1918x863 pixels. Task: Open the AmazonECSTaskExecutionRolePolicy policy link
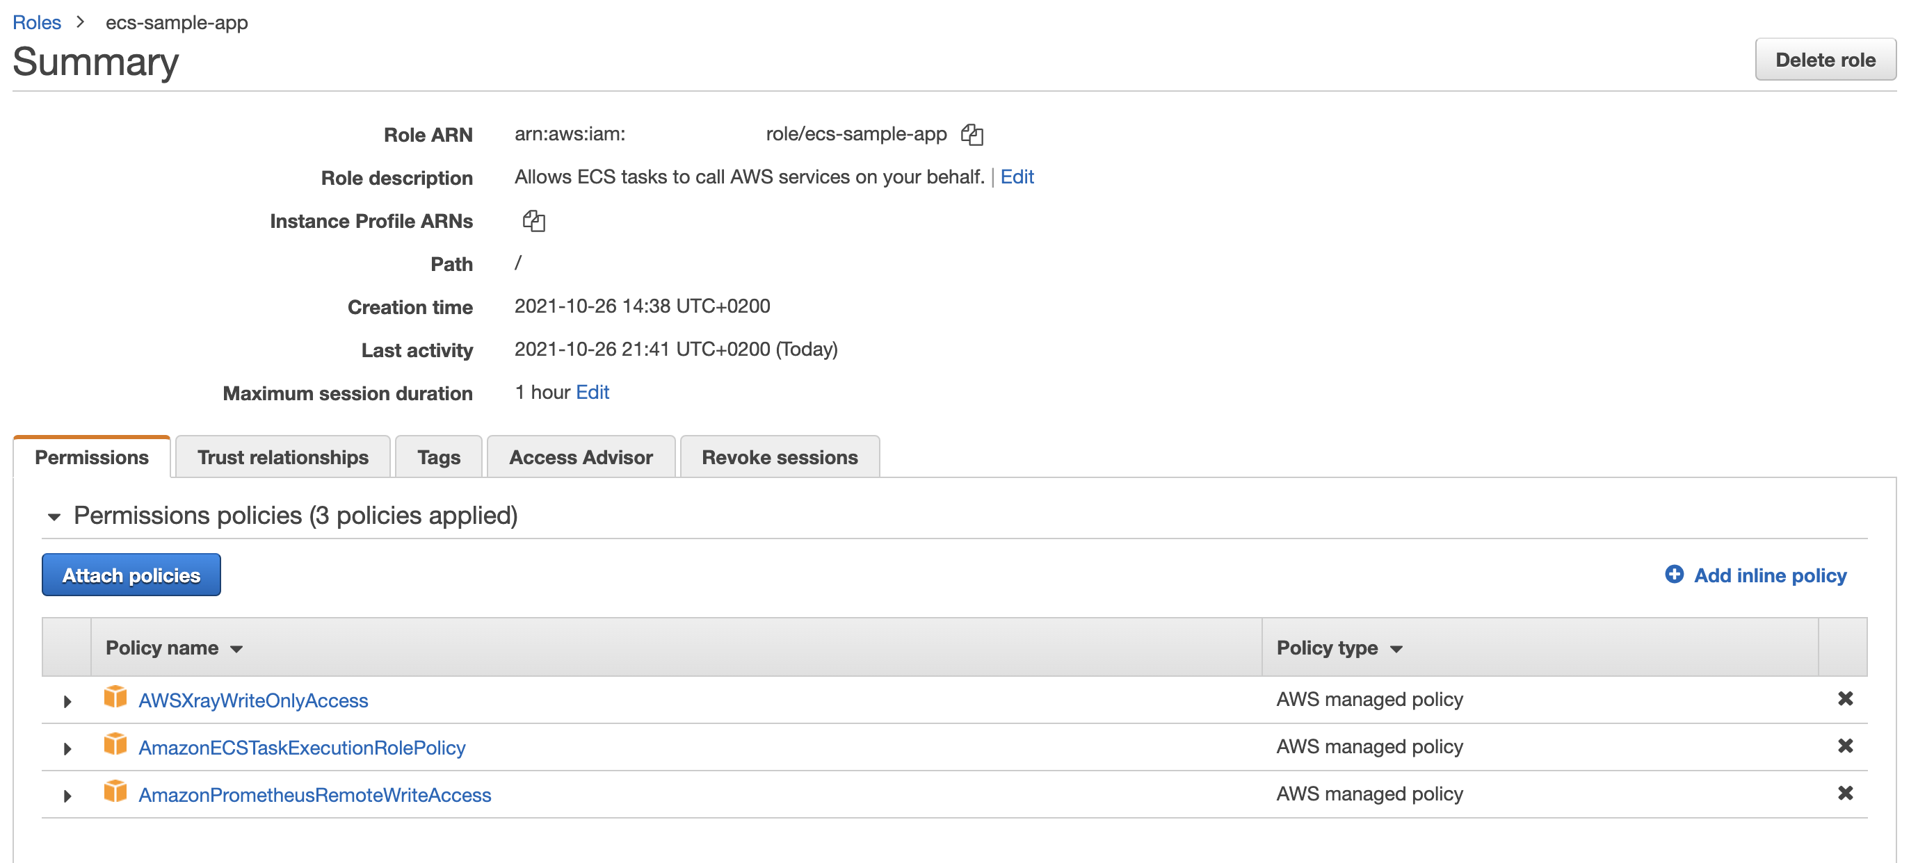(x=303, y=747)
